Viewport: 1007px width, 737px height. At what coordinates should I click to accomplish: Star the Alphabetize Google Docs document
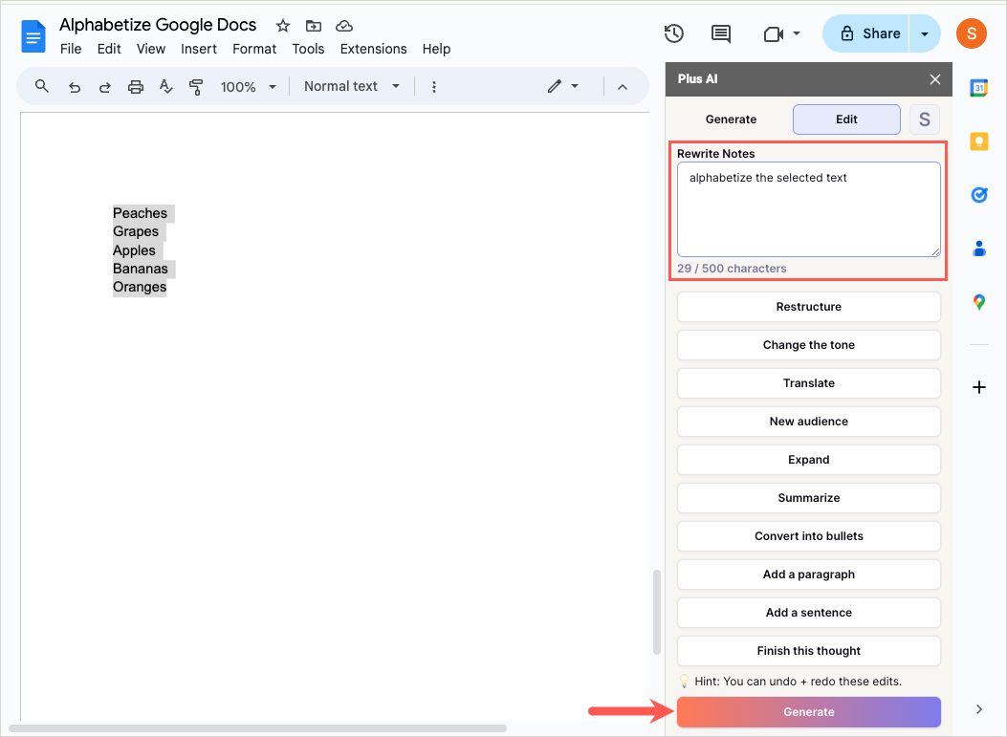pos(282,26)
